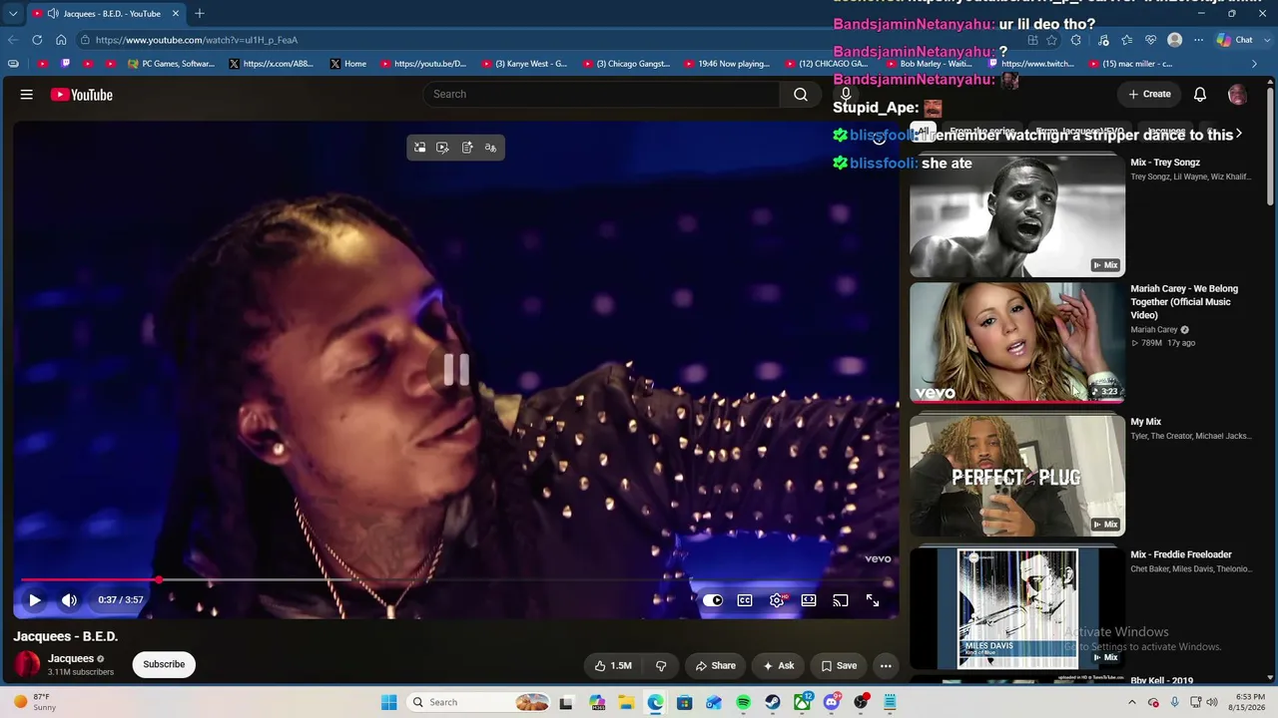This screenshot has height=718, width=1278.
Task: Cast the video to a TV
Action: (x=841, y=600)
